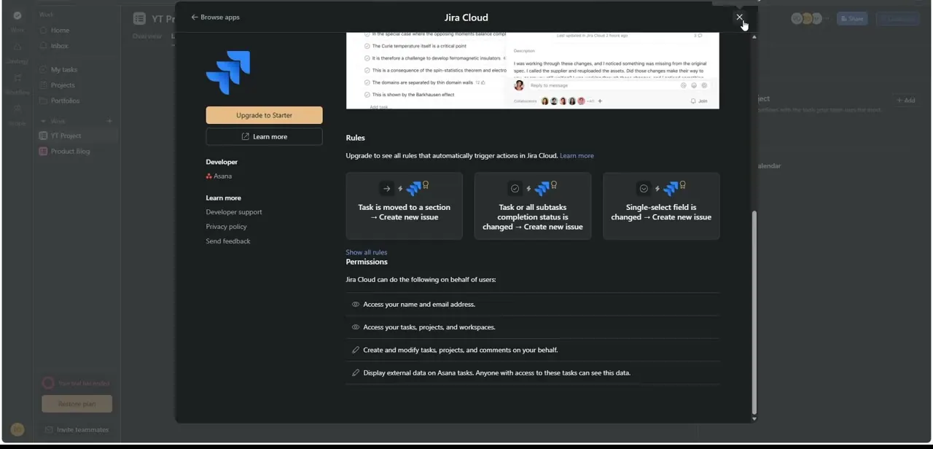Select 'Task is moved to a section' rule card

(x=405, y=206)
